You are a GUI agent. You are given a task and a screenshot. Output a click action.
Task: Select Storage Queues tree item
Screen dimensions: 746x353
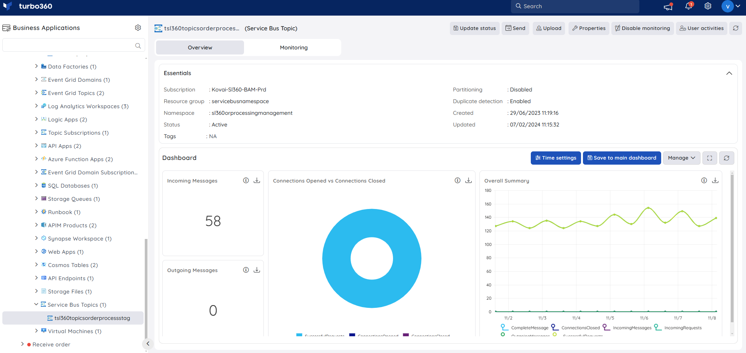coord(74,199)
